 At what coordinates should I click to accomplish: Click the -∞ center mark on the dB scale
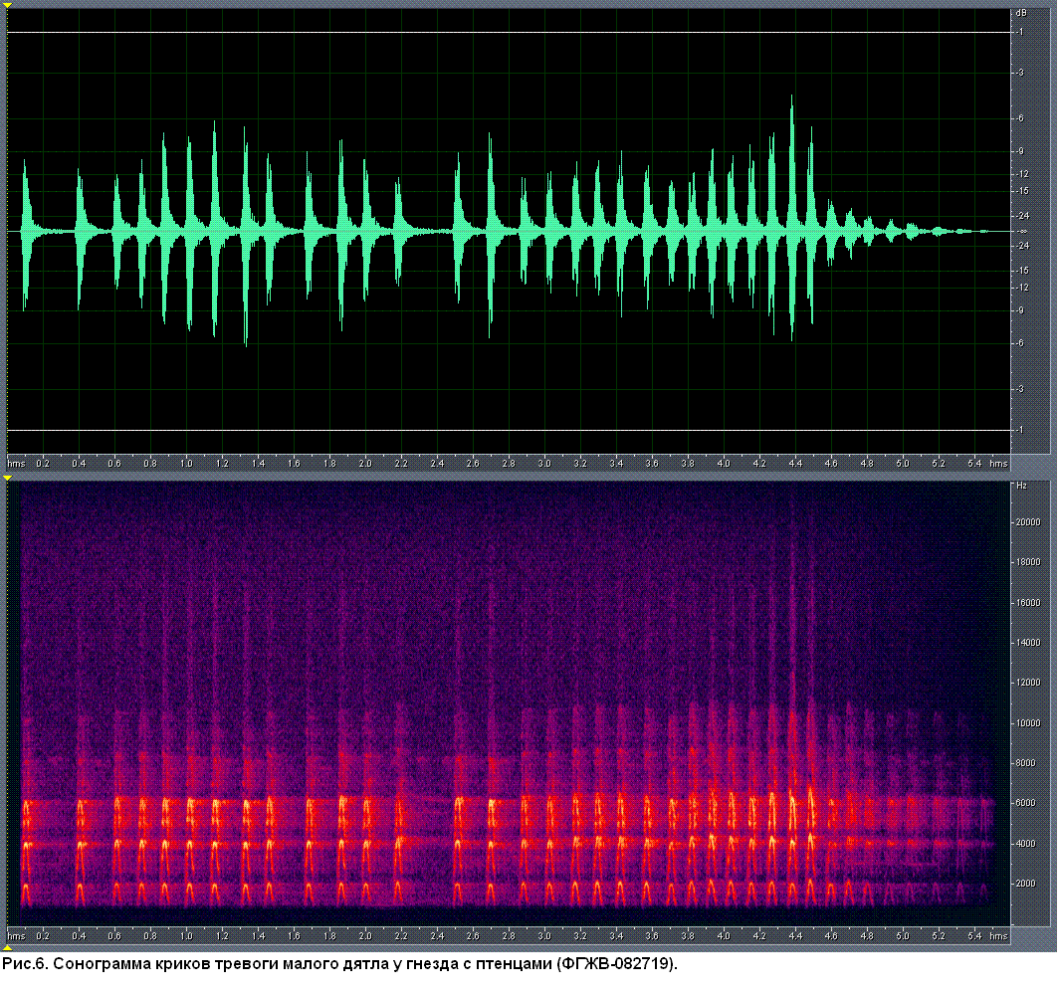tap(1023, 231)
